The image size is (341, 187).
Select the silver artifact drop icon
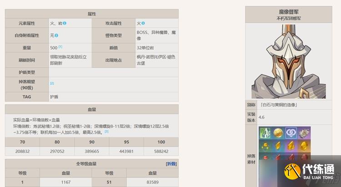tap(304, 133)
